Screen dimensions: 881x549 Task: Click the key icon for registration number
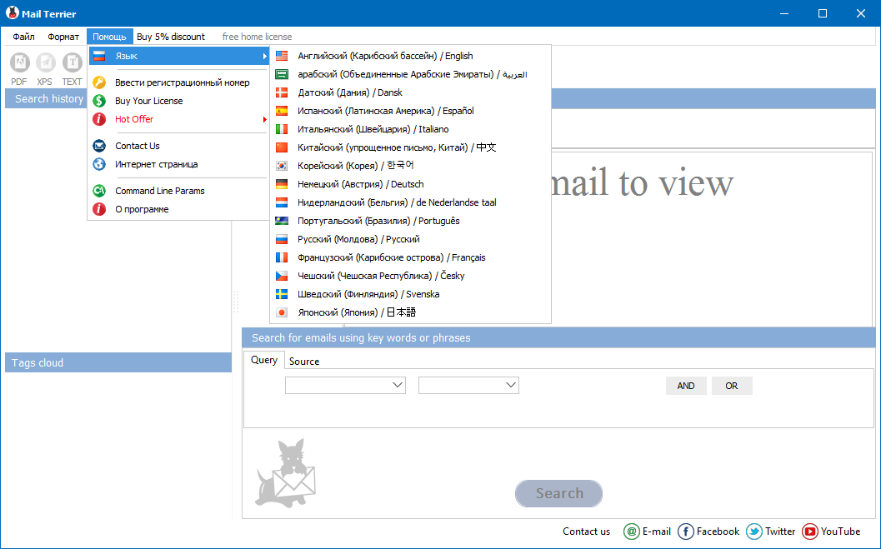point(99,82)
